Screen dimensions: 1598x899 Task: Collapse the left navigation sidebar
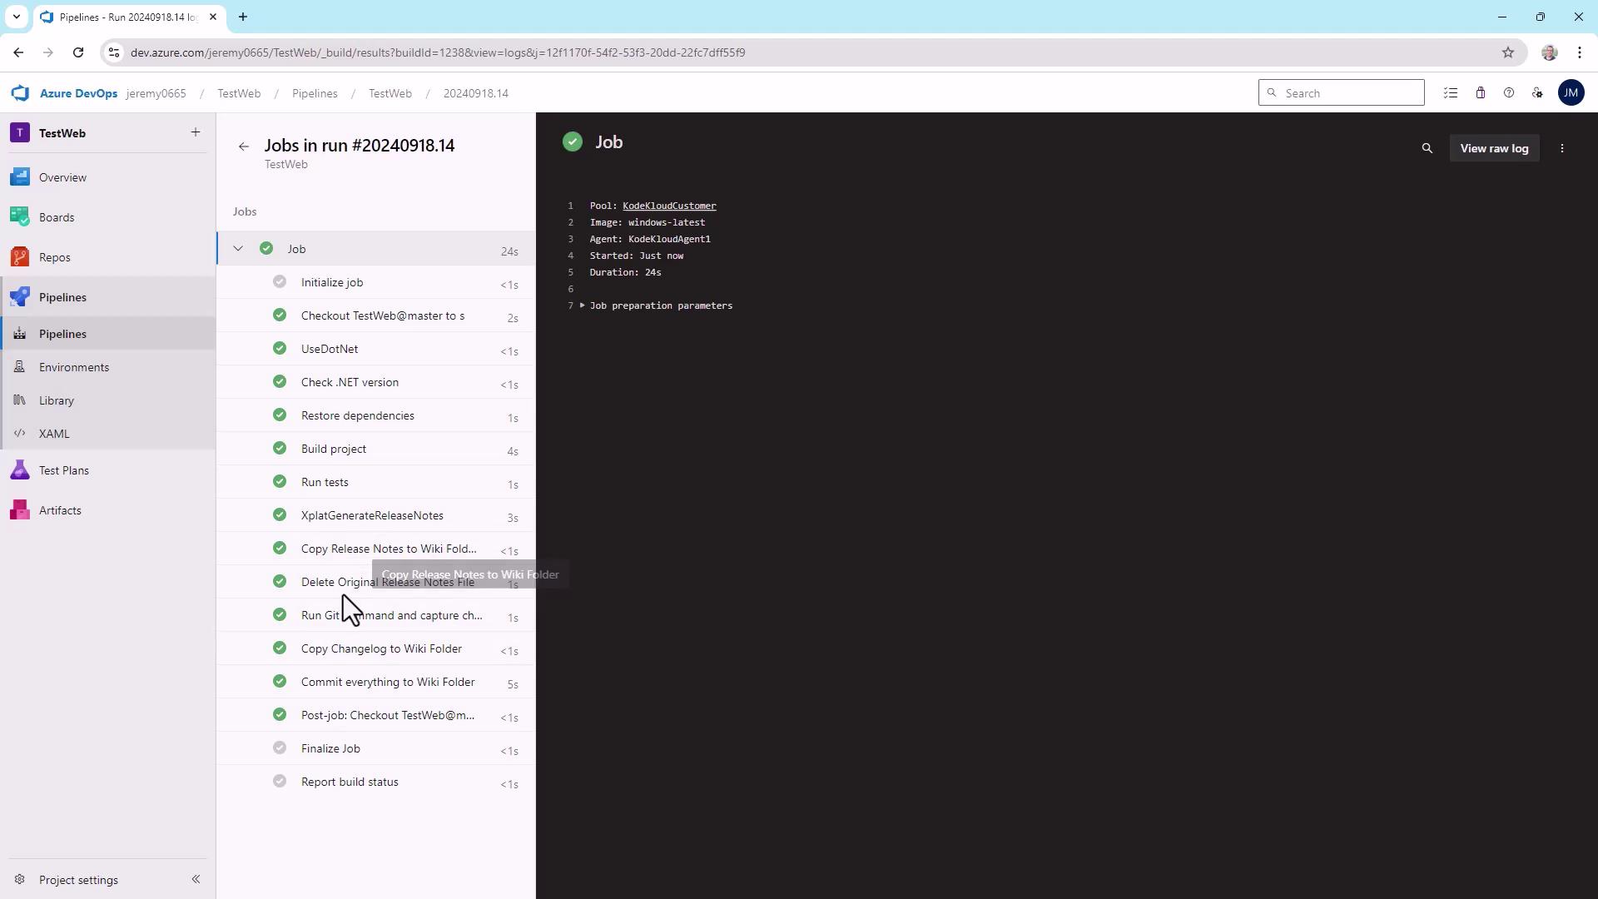click(x=196, y=879)
